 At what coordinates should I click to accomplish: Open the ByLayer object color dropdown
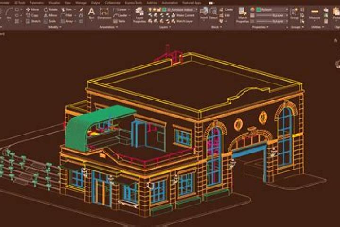(272, 9)
